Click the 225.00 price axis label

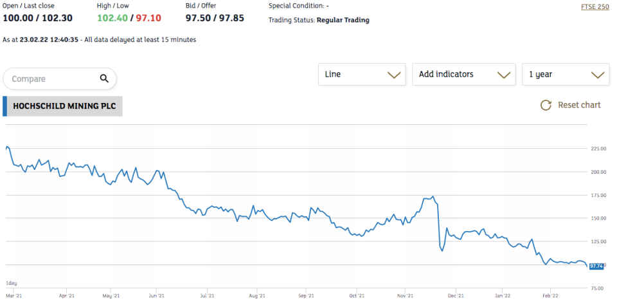pyautogui.click(x=598, y=149)
